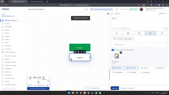
Task: Click the undo icon in minimap panel
Action: coord(29,85)
